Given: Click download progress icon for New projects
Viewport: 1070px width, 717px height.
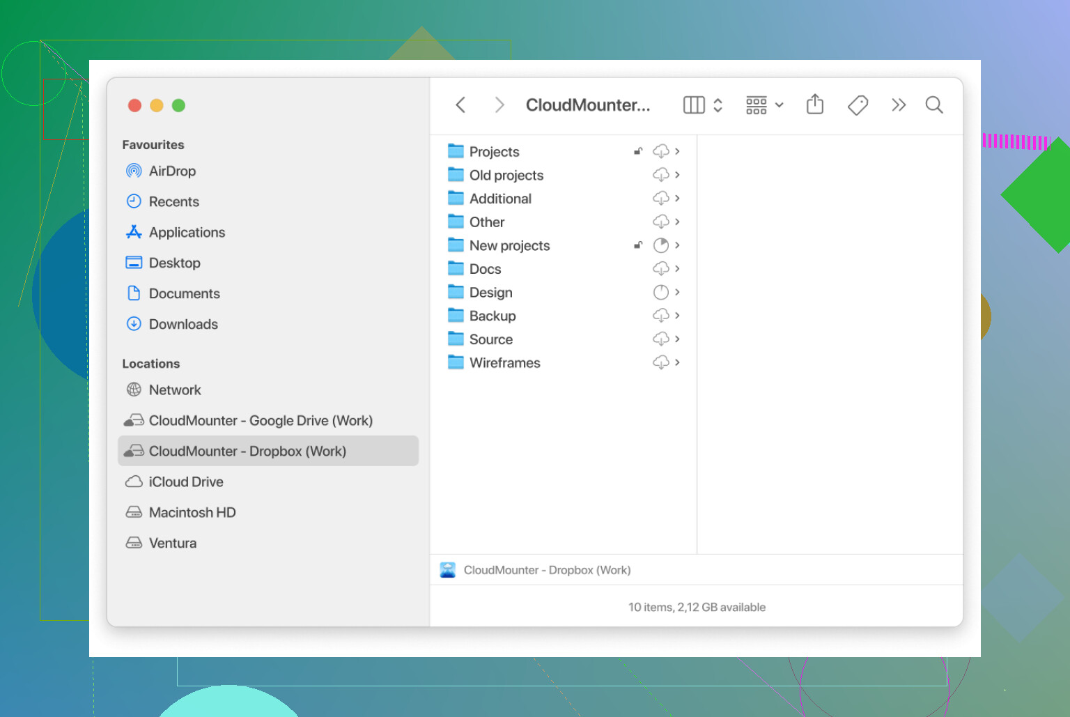Looking at the screenshot, I should click(x=661, y=245).
